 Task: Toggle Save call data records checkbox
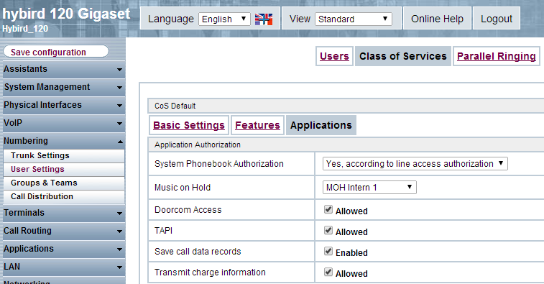point(328,251)
